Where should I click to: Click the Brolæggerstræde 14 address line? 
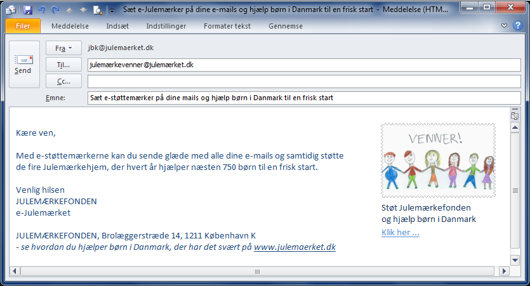[136, 236]
